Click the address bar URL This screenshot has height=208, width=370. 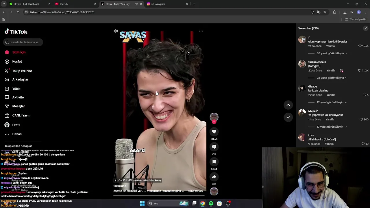tap(62, 12)
